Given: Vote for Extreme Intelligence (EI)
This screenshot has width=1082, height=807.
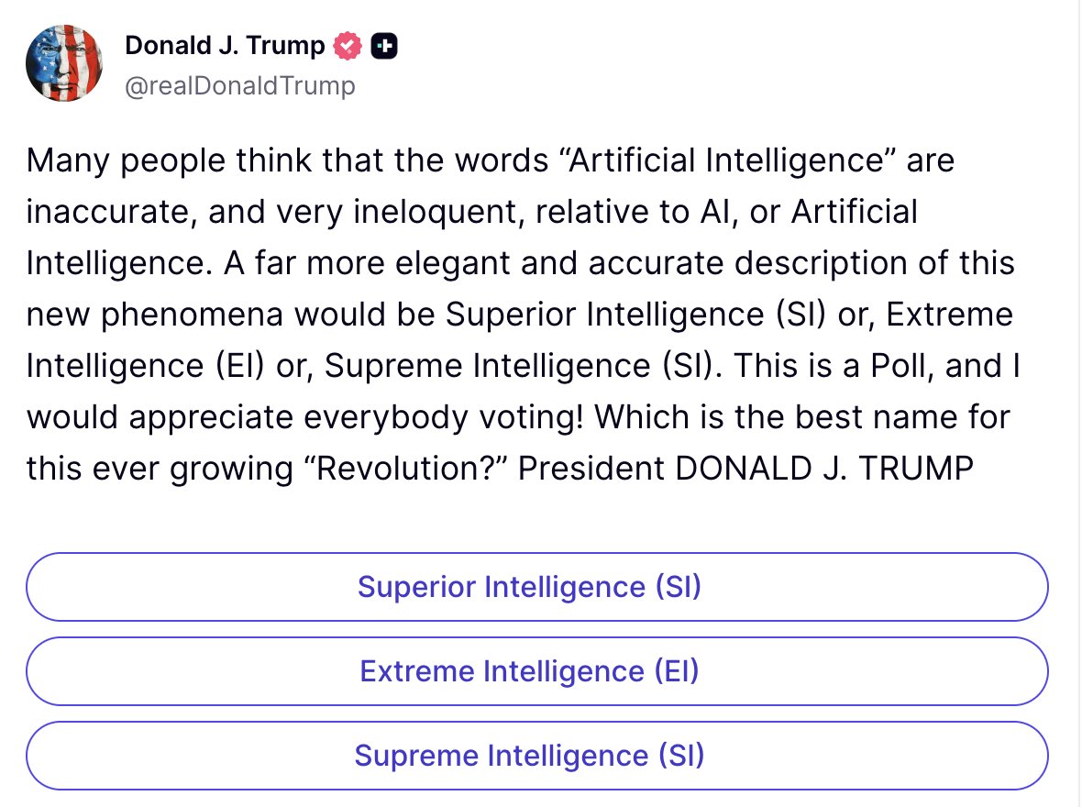Looking at the screenshot, I should (536, 671).
